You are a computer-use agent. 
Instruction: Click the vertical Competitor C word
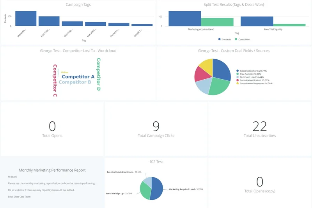55,81
